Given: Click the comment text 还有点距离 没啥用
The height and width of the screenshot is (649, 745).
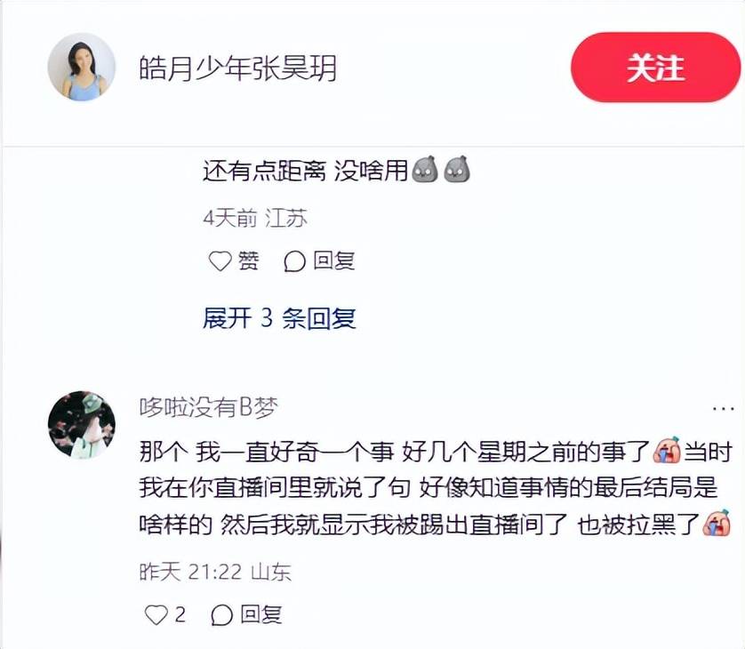Looking at the screenshot, I should point(305,170).
